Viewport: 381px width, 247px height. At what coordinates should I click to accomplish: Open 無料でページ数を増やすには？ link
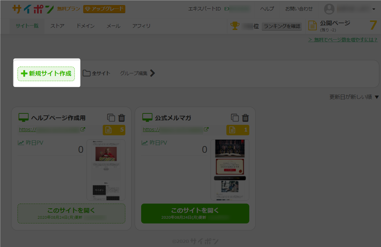[343, 40]
